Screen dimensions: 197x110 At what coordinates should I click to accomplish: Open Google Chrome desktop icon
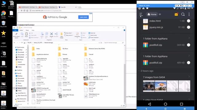click(x=3, y=15)
